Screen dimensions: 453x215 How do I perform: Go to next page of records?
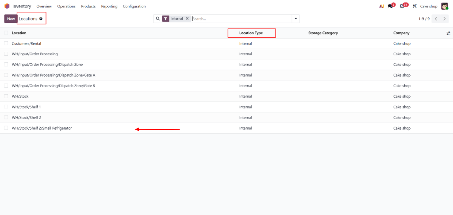coord(445,19)
